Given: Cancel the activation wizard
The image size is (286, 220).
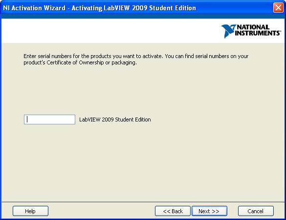Looking at the screenshot, I should (x=256, y=211).
